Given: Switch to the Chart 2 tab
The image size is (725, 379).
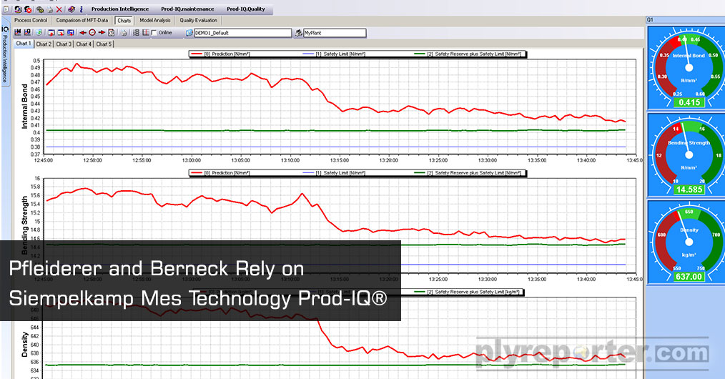Looking at the screenshot, I should (x=44, y=44).
